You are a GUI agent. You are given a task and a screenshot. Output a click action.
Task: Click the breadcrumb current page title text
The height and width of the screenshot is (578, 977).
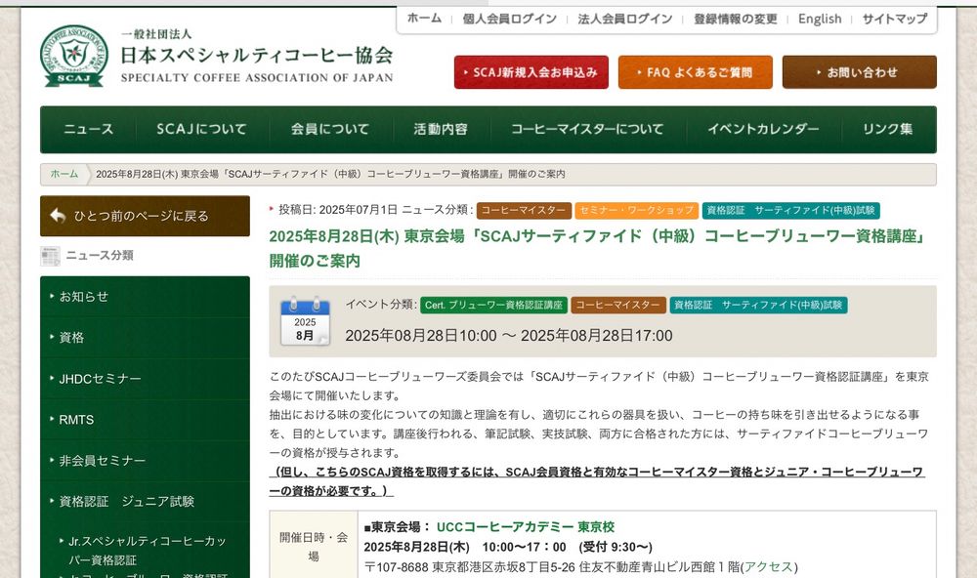[330, 174]
